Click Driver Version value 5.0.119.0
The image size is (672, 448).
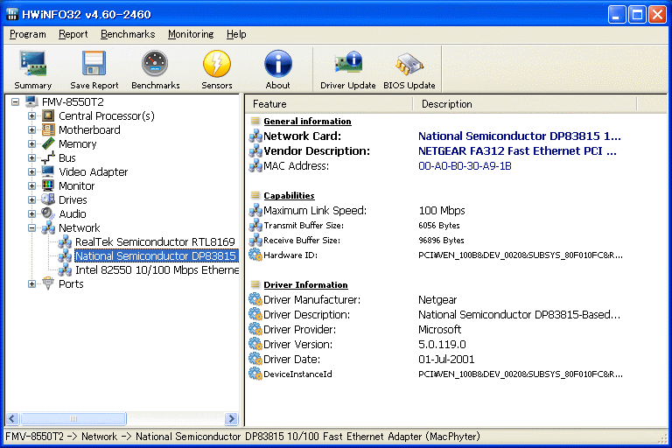(442, 344)
